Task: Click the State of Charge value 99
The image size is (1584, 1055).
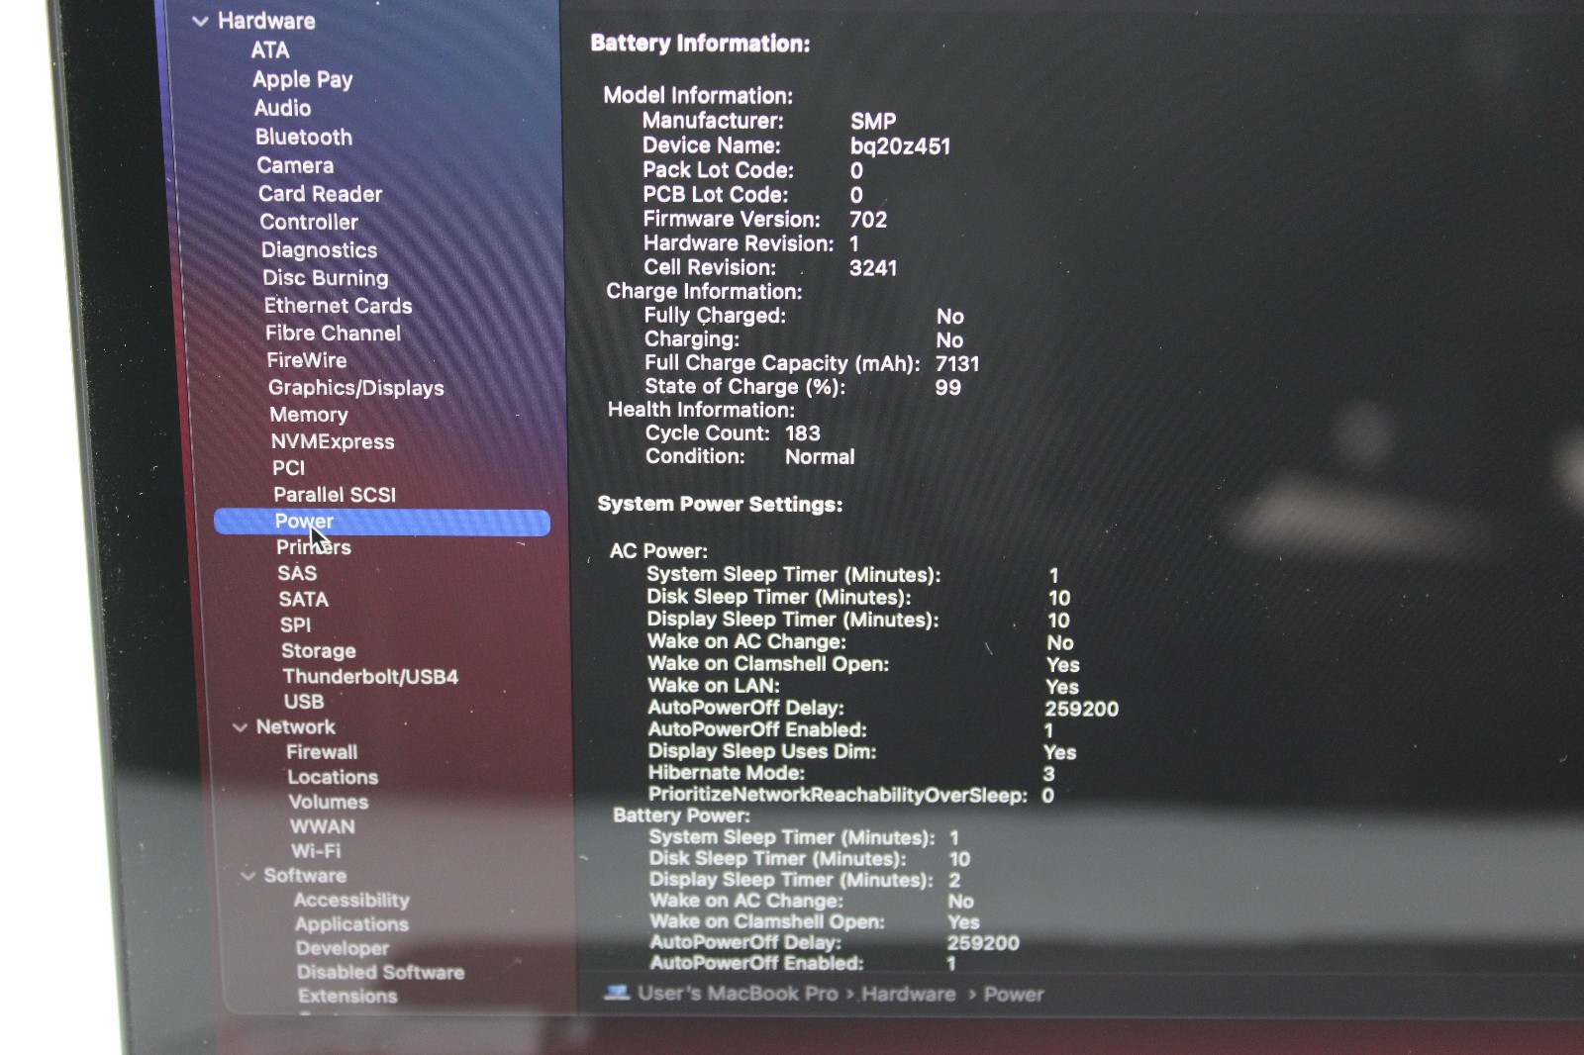Action: [x=948, y=388]
